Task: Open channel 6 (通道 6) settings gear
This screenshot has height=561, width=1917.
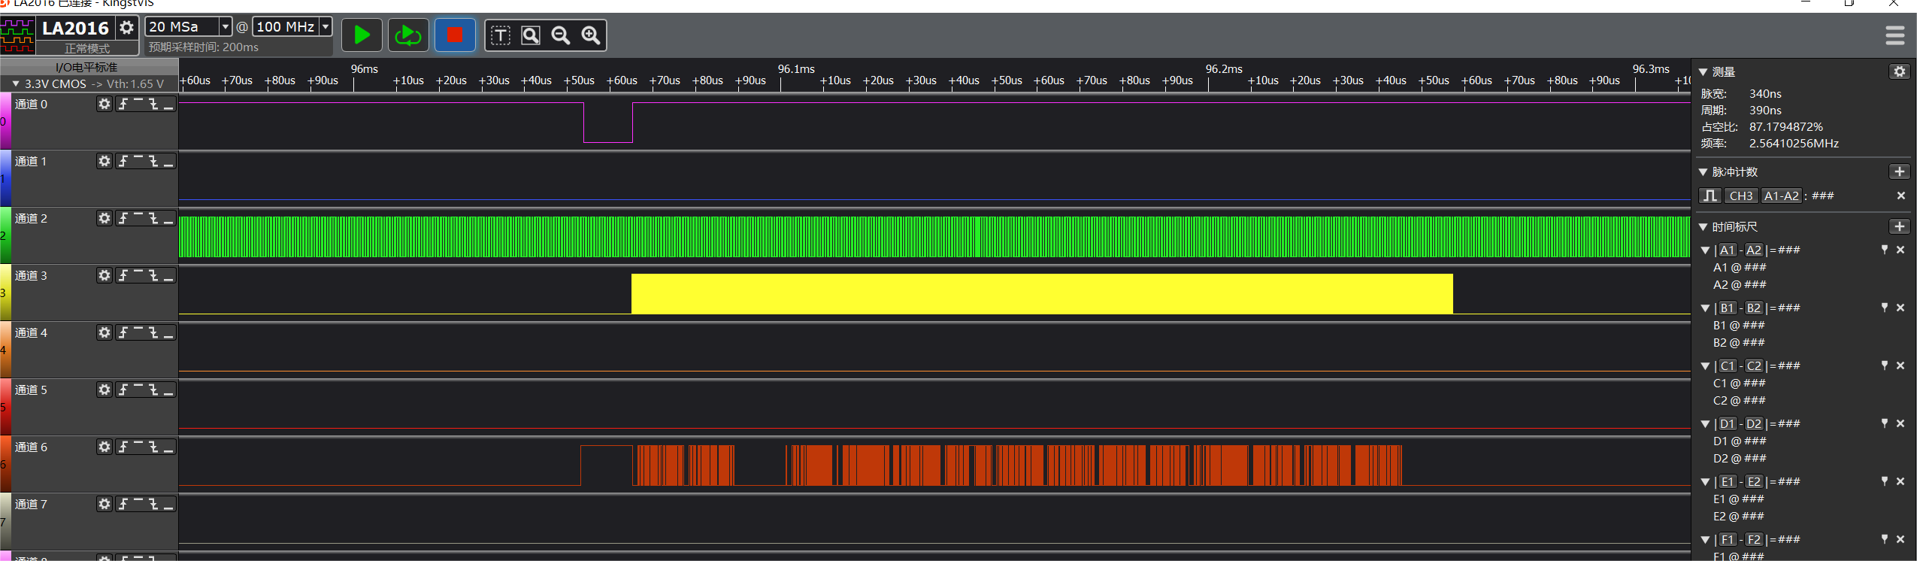Action: 104,447
